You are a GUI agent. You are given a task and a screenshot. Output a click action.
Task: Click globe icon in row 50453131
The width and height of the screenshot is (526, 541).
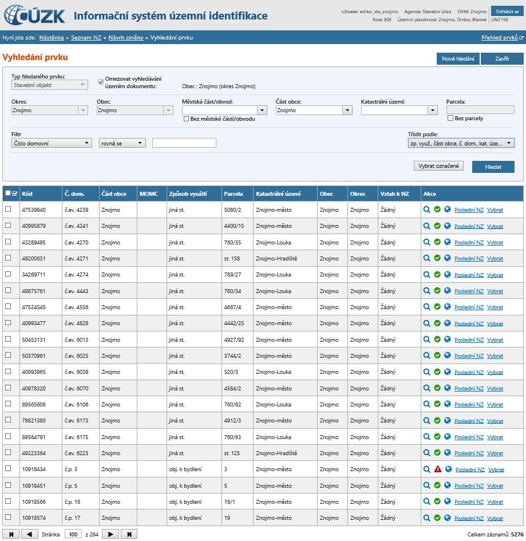pos(448,339)
